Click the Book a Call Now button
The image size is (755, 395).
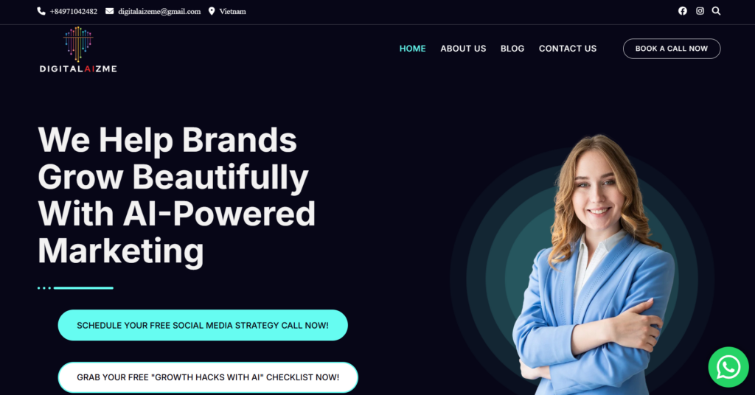point(672,49)
